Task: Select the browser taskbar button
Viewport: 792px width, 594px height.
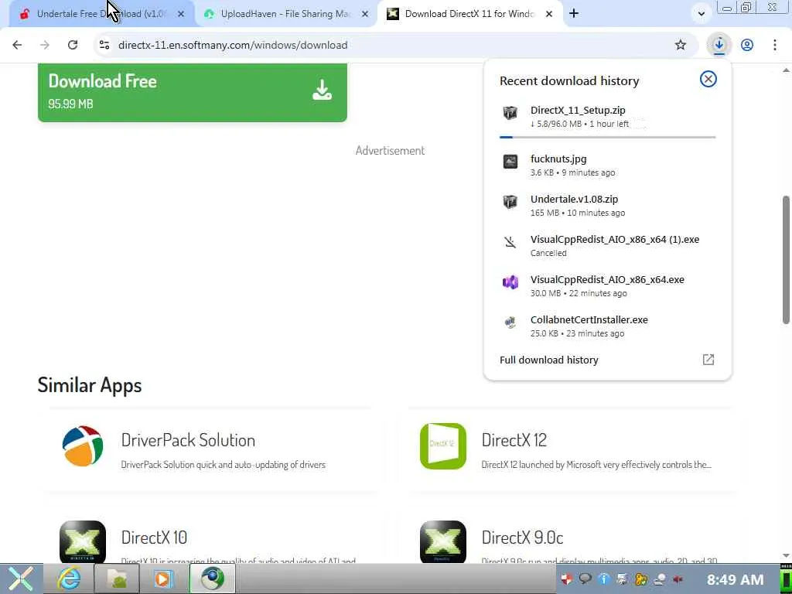Action: point(213,579)
